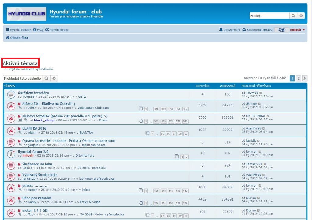
Task: View last poster Stringo profile
Action: coord(251,104)
